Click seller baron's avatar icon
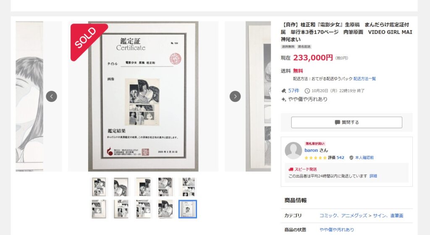 click(293, 150)
